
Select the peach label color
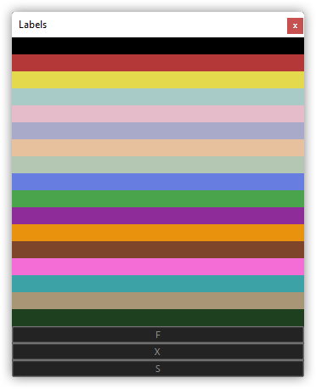tap(158, 148)
